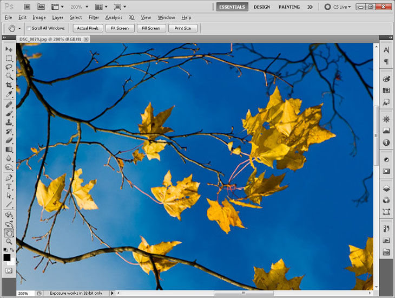Image resolution: width=395 pixels, height=298 pixels.
Task: Open the Actions panel icon
Action: 386,240
